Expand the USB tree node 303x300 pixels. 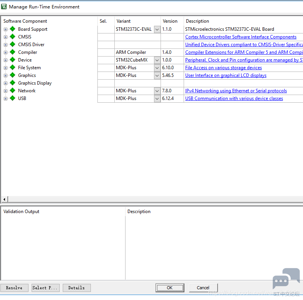point(6,98)
